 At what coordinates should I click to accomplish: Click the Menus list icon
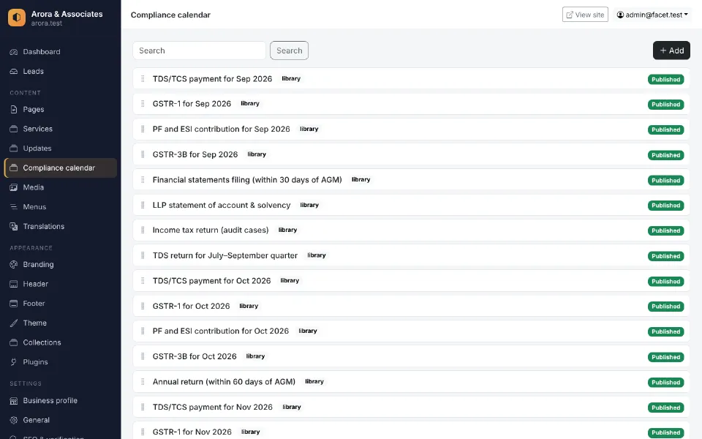[14, 207]
